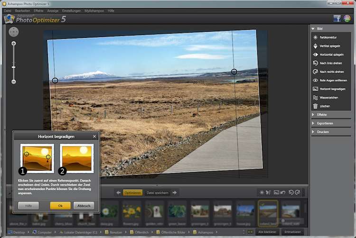Viewport: 356px width, 238px height.
Task: Click the Farbkorrektur sun icon
Action: click(316, 37)
